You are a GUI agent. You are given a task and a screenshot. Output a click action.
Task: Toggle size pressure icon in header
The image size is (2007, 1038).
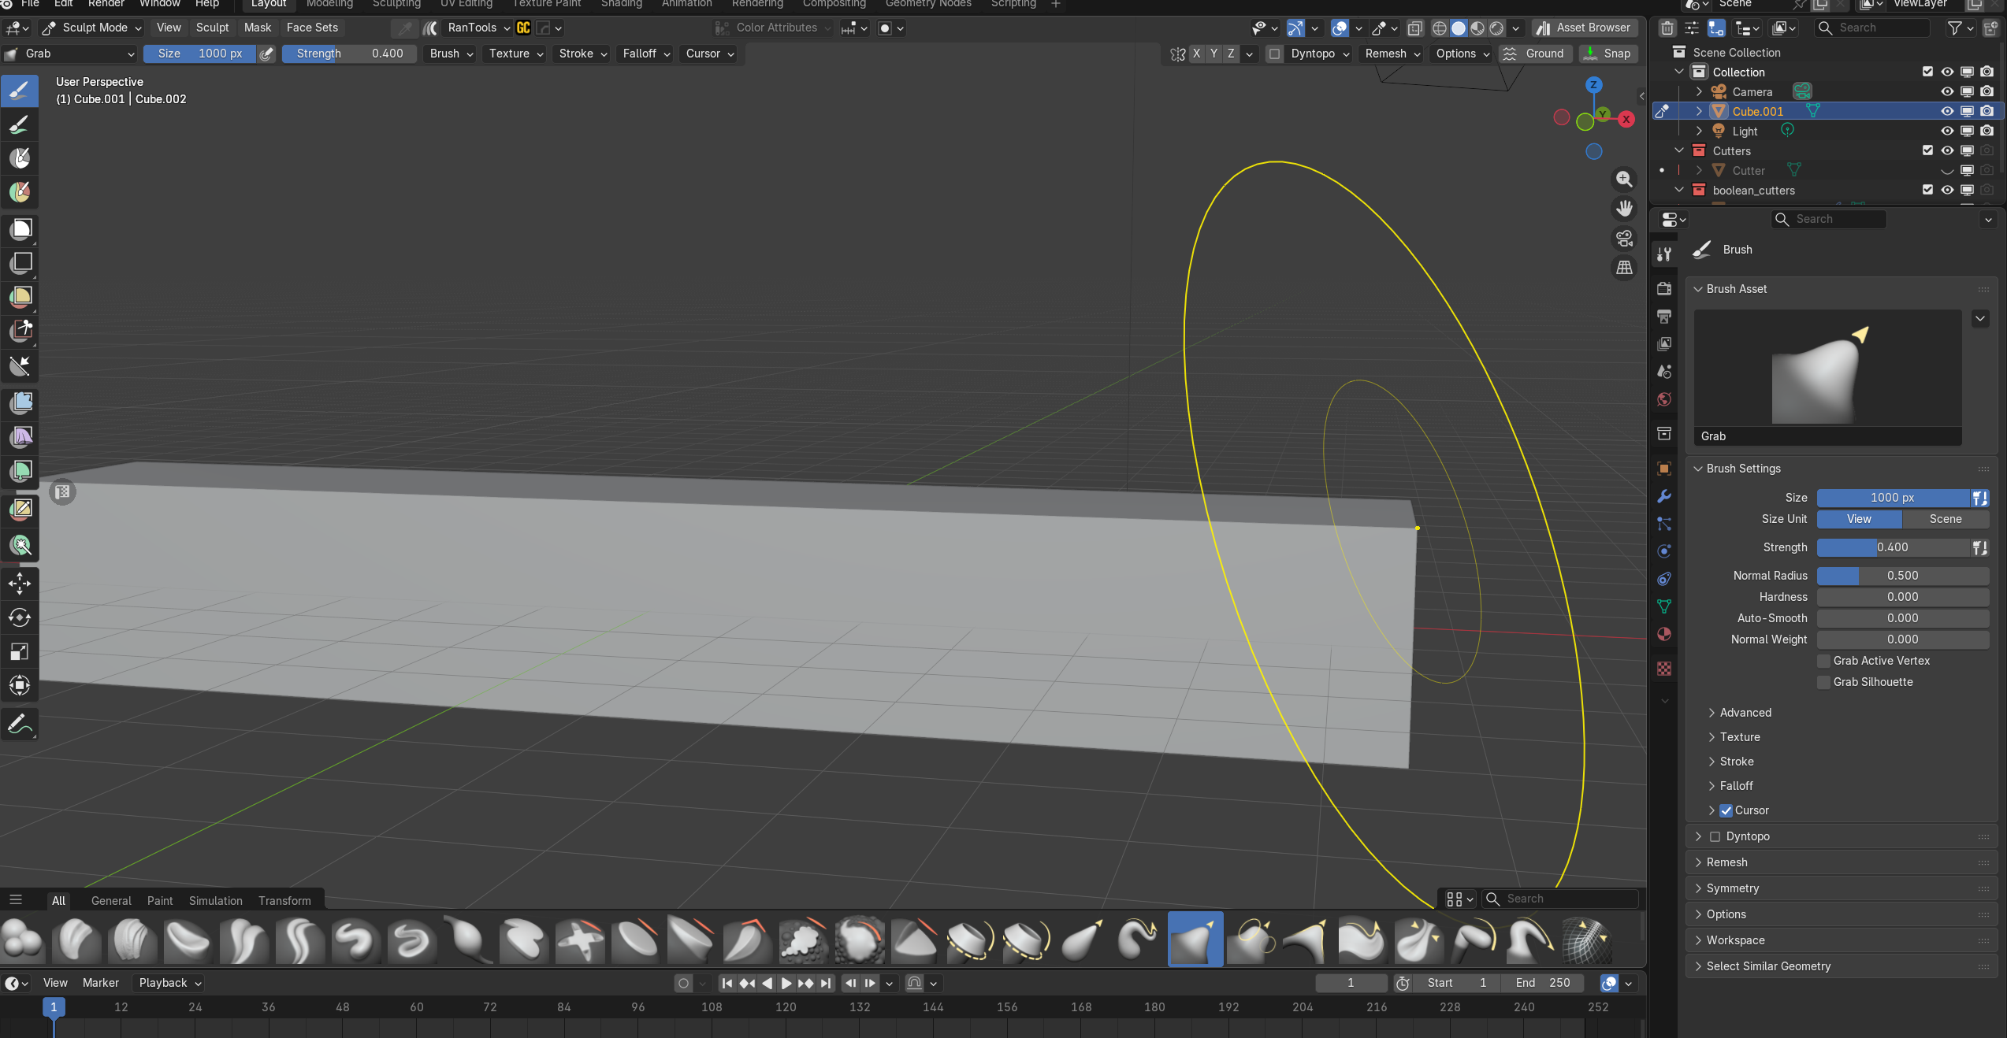[267, 54]
